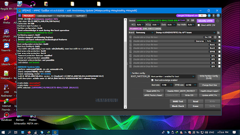Click the NAND Test button
The height and width of the screenshot is (135, 240).
click(178, 101)
